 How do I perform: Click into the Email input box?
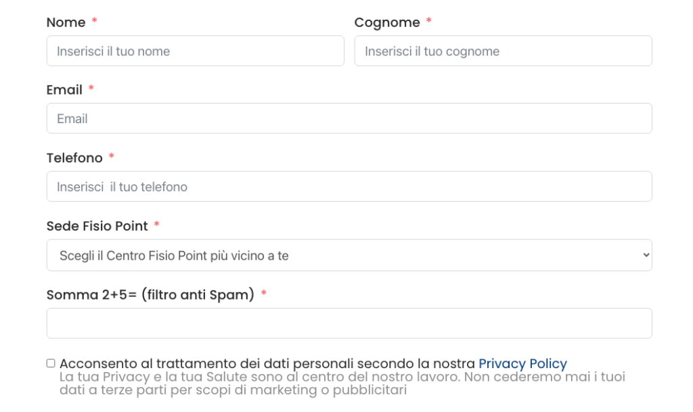click(x=349, y=118)
